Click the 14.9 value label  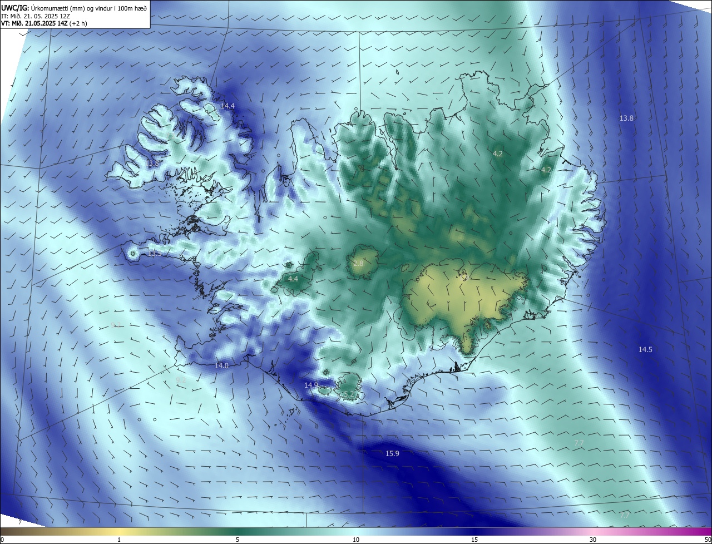point(311,385)
